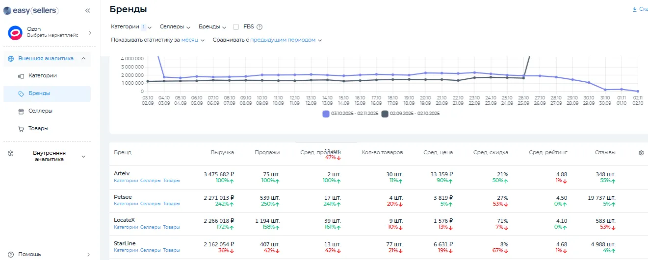648x260 pixels.
Task: Click the Ozon marketplace logo
Action: click(15, 33)
